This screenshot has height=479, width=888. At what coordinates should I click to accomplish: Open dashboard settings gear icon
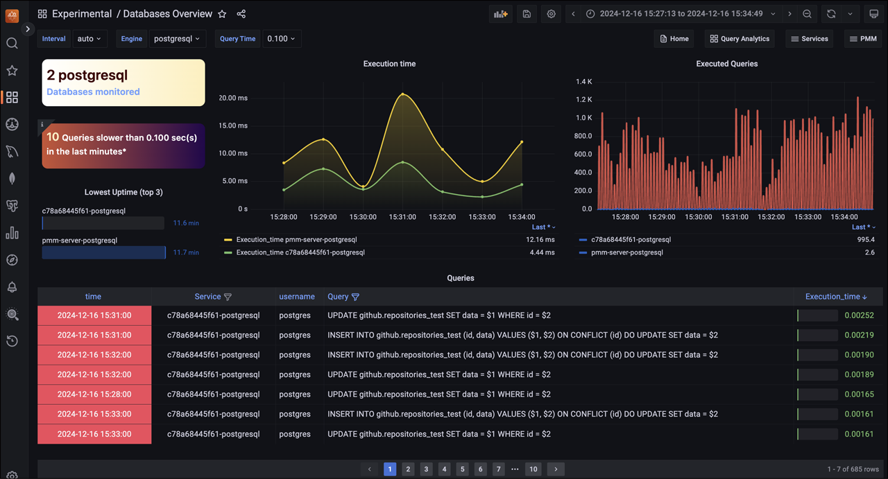pyautogui.click(x=551, y=14)
